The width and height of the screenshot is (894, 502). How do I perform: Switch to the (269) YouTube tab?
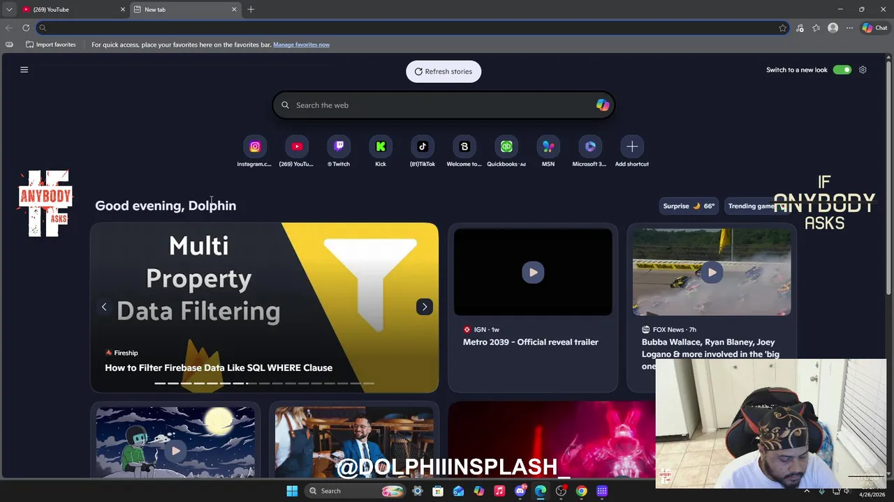click(x=73, y=10)
